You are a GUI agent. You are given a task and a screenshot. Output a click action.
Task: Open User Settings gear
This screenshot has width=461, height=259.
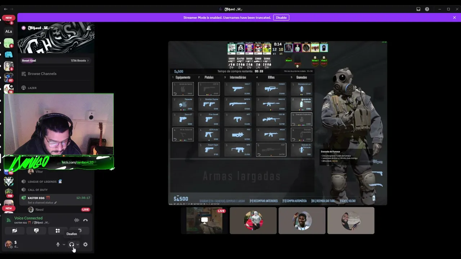[85, 245]
